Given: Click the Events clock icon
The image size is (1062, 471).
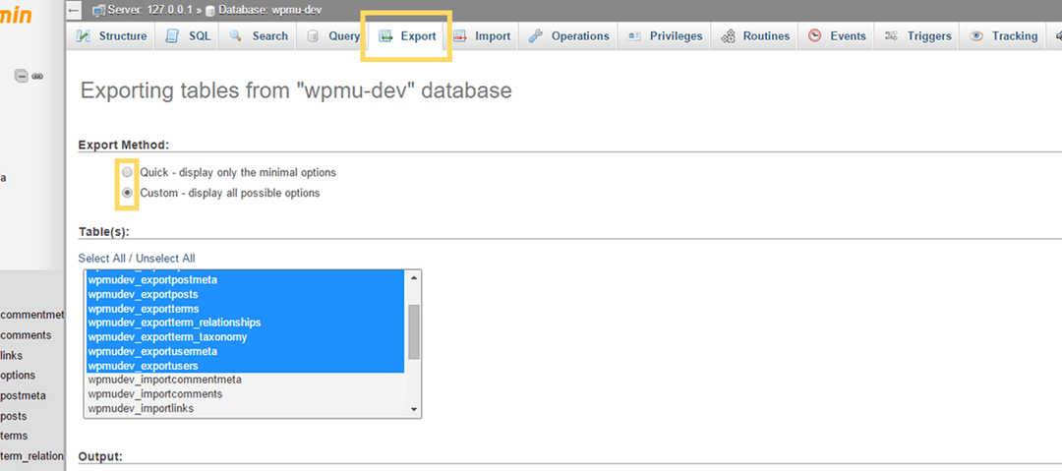Looking at the screenshot, I should [x=815, y=36].
